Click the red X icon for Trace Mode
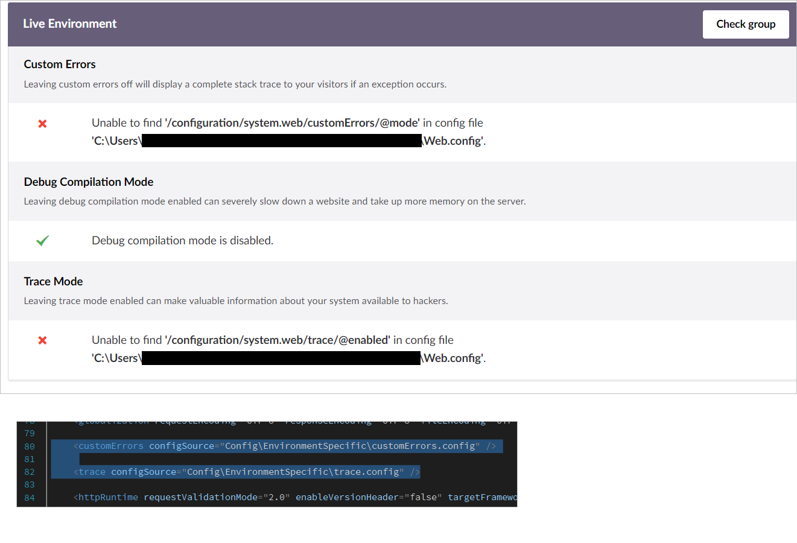This screenshot has width=797, height=543. 42,340
